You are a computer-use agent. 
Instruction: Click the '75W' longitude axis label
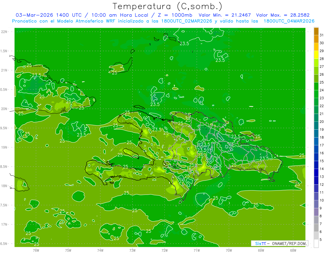click(x=68, y=250)
